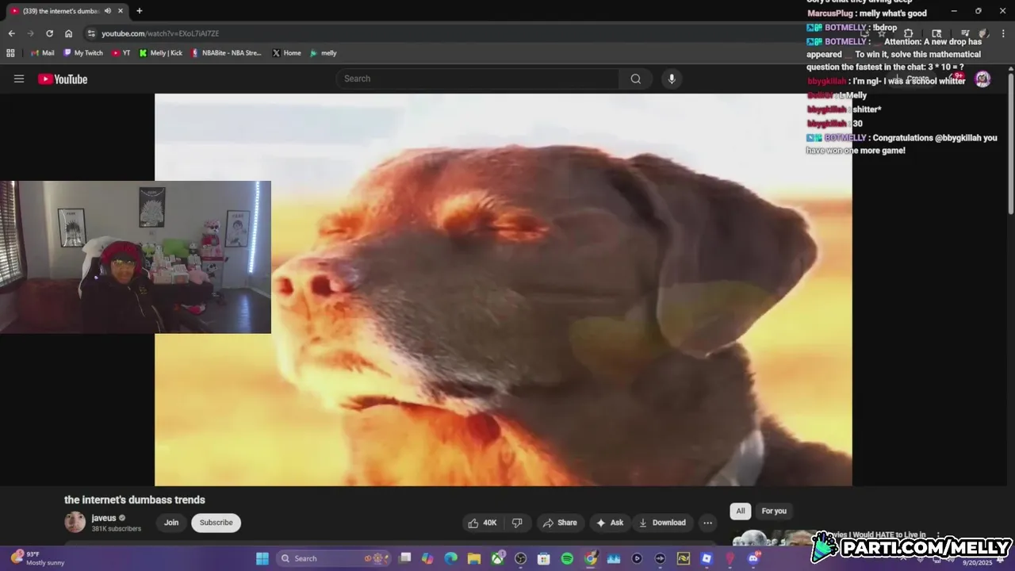Share the video
Image resolution: width=1015 pixels, height=571 pixels.
pyautogui.click(x=560, y=523)
